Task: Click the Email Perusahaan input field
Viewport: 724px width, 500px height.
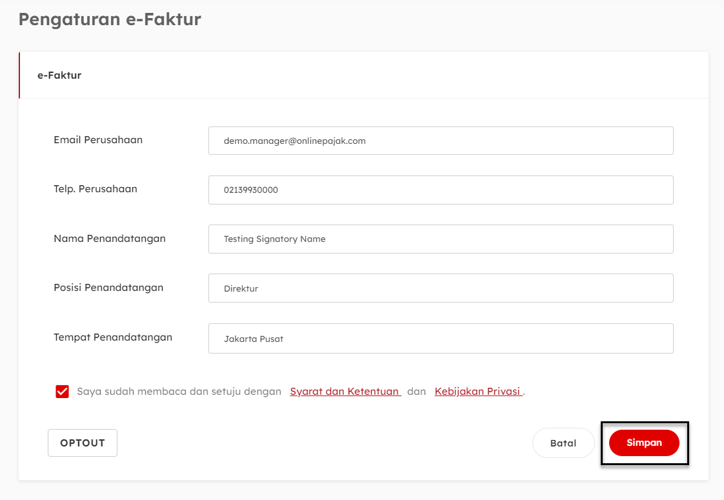Action: click(441, 141)
